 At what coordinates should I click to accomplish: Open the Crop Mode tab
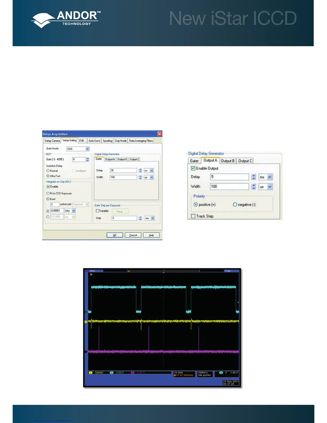121,141
